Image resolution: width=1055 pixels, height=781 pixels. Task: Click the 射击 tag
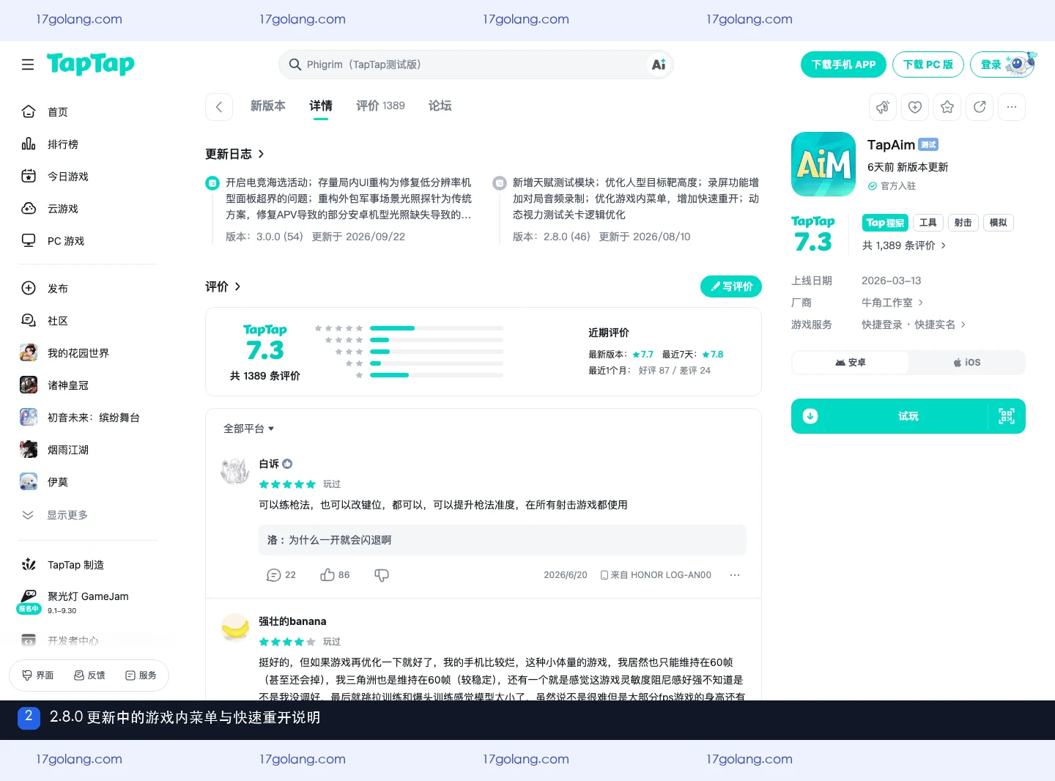[963, 223]
